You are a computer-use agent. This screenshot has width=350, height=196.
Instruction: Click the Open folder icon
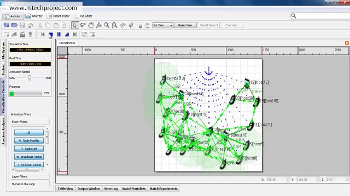14,25
